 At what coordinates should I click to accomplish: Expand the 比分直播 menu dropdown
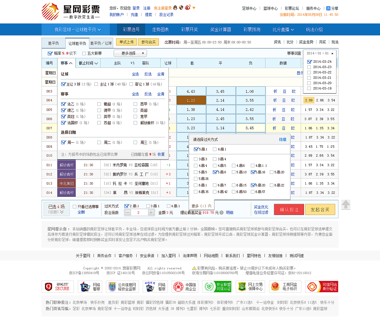click(x=283, y=29)
